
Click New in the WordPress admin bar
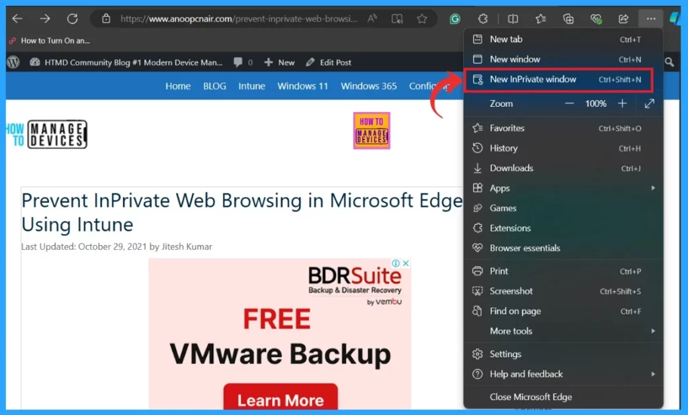click(279, 62)
